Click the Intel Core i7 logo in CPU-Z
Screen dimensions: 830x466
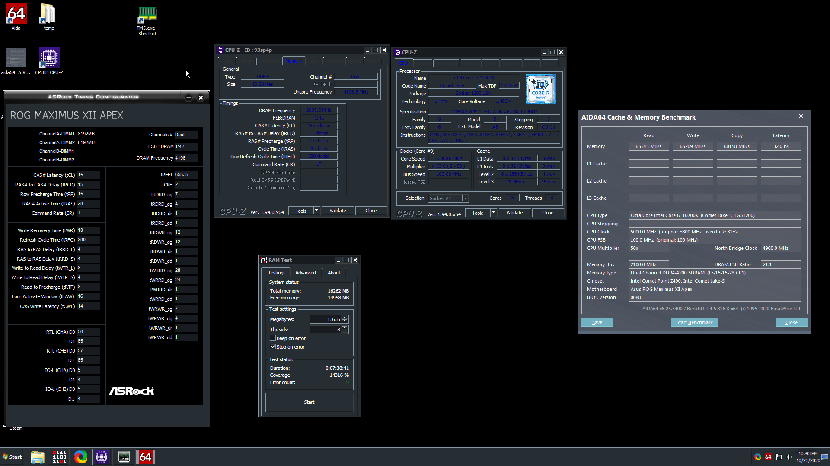[540, 89]
